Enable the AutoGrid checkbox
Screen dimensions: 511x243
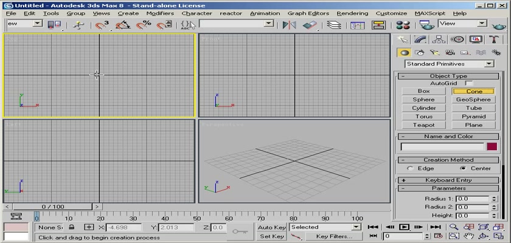468,83
